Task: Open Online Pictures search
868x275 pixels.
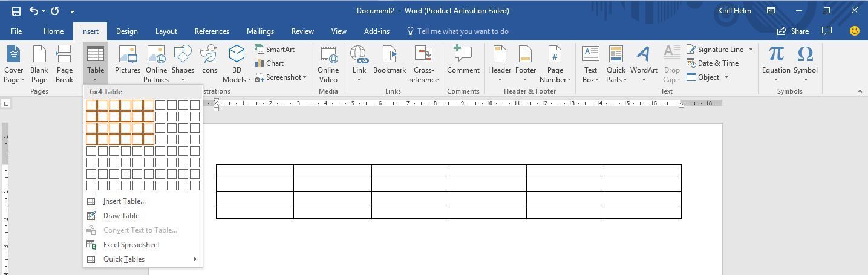Action: pyautogui.click(x=156, y=64)
